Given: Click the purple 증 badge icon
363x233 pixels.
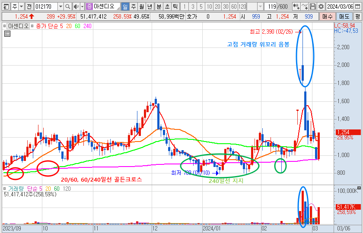Looking at the screenshot, I should [x=89, y=6].
